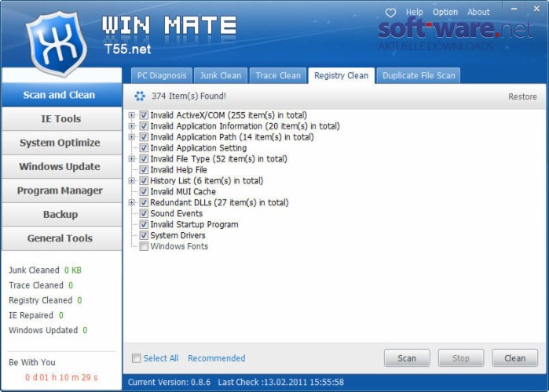Select Scan and Clean sidebar section
549x392 pixels.
[61, 95]
